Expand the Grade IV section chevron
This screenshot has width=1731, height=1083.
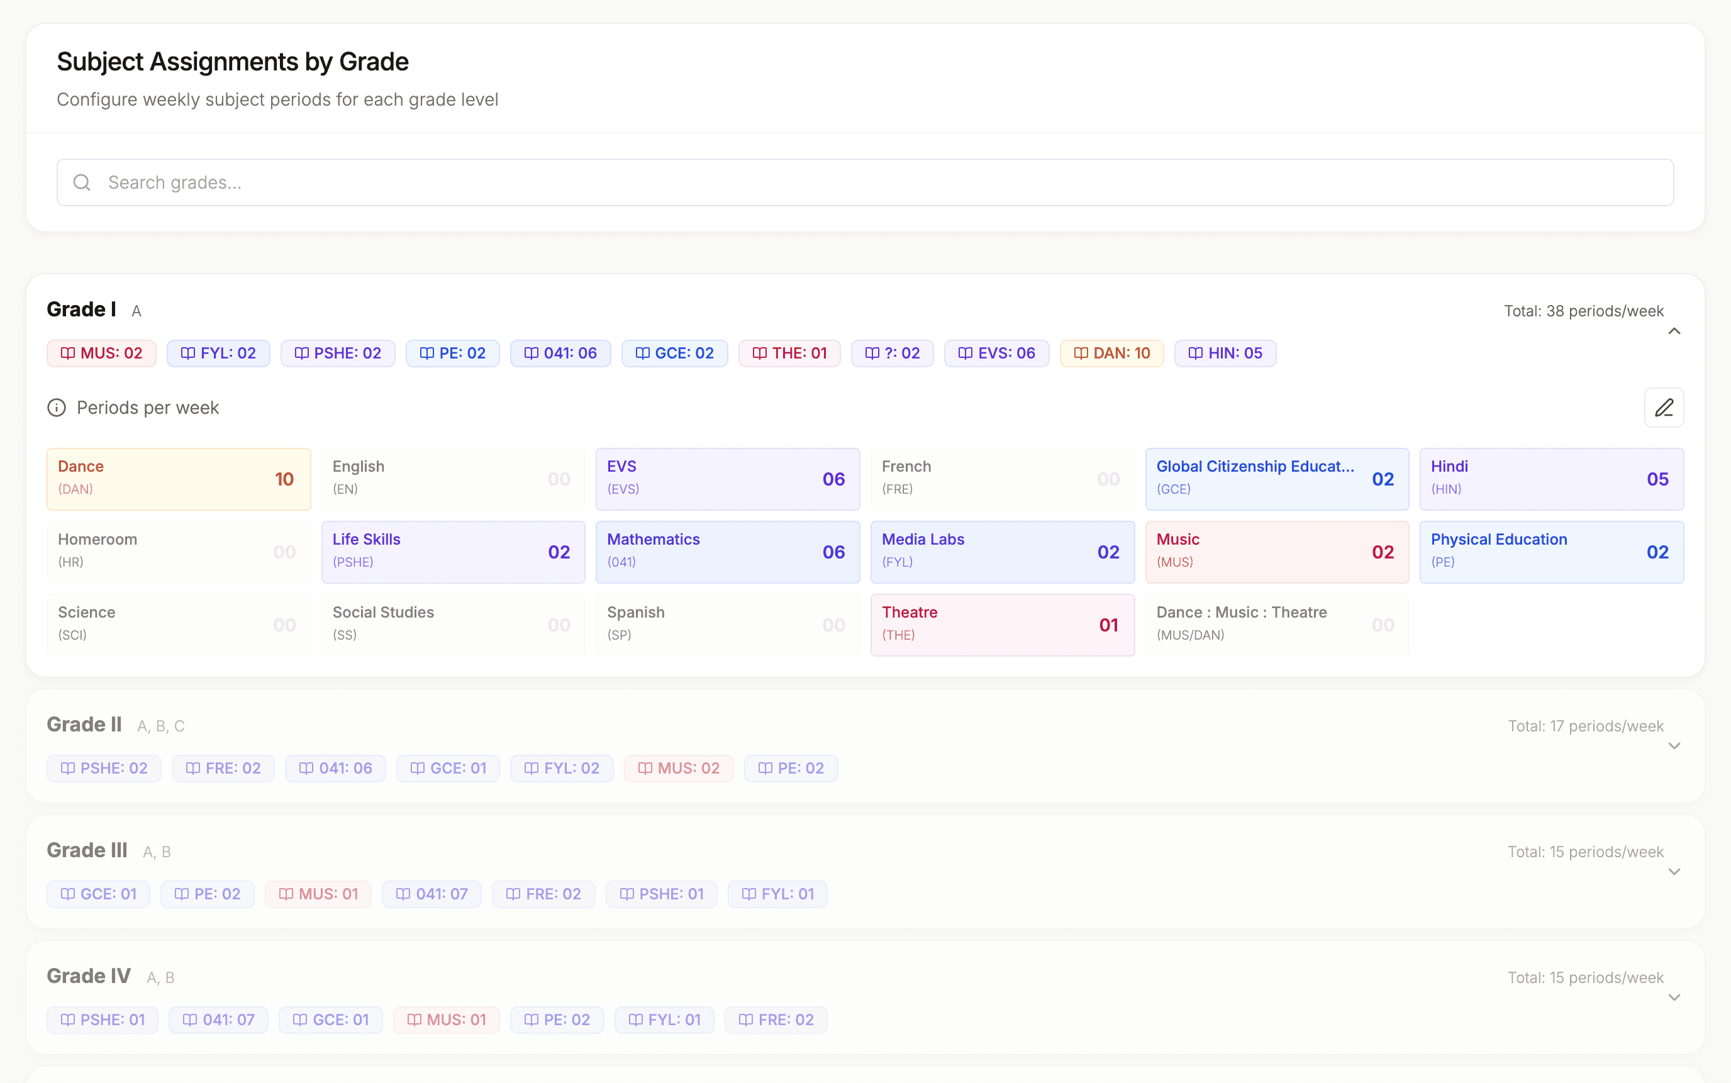(1674, 997)
